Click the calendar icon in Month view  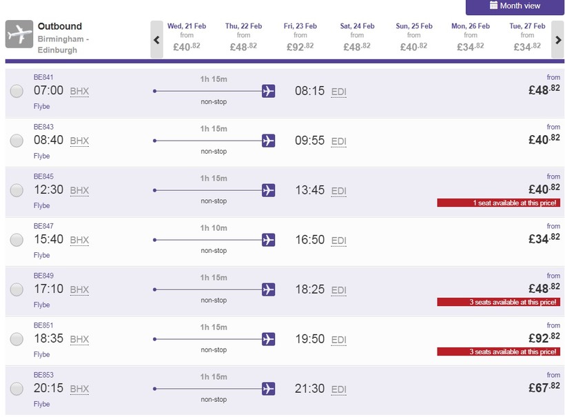coord(493,6)
